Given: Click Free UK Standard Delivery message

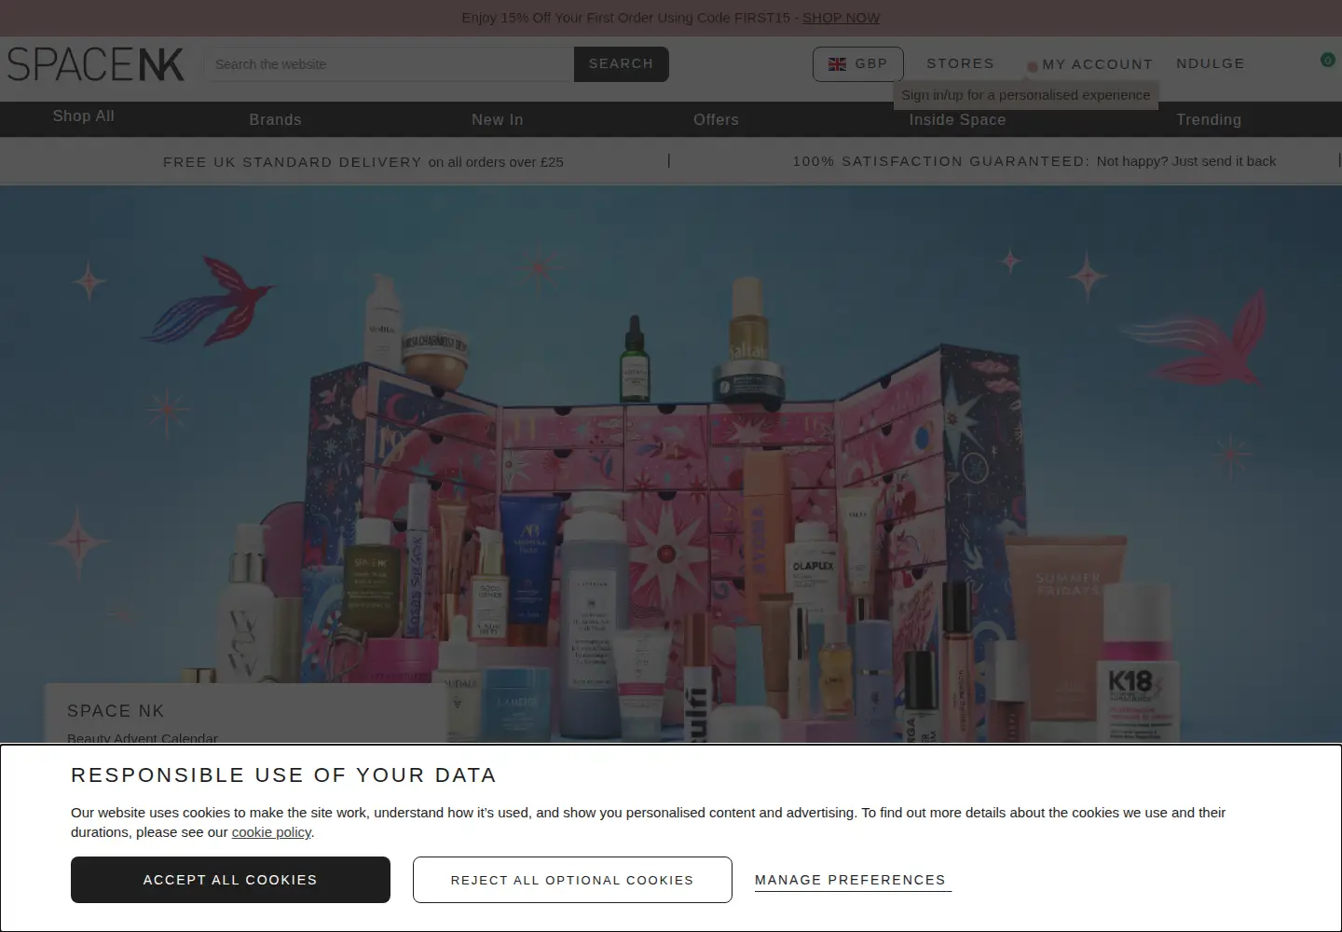Looking at the screenshot, I should click(363, 161).
